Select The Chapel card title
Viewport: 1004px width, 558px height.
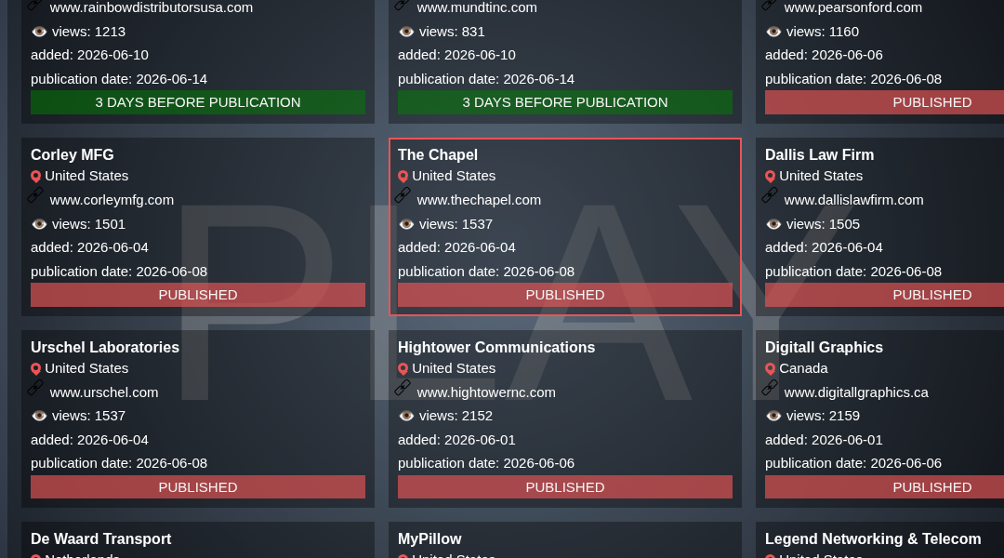point(437,155)
